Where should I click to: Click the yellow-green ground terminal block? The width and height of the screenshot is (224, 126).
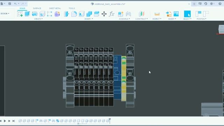click(x=124, y=78)
